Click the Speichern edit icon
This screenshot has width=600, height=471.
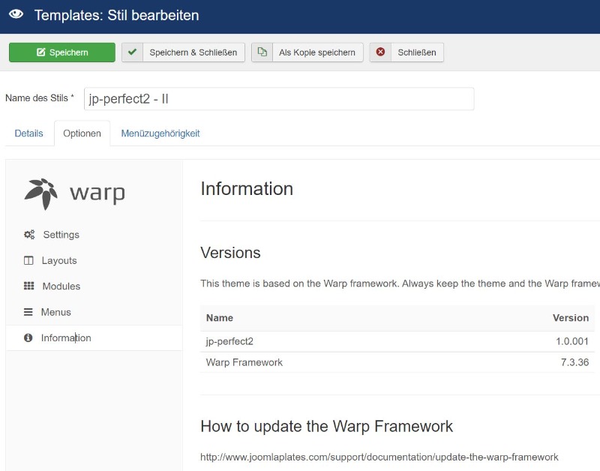tap(41, 52)
